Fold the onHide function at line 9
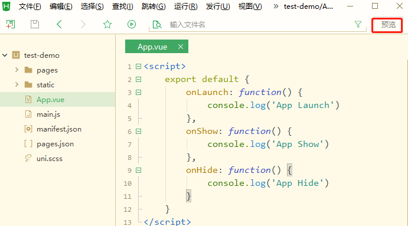 (x=138, y=171)
